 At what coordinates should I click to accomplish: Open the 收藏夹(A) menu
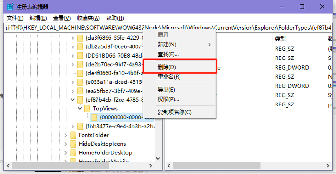point(88,18)
